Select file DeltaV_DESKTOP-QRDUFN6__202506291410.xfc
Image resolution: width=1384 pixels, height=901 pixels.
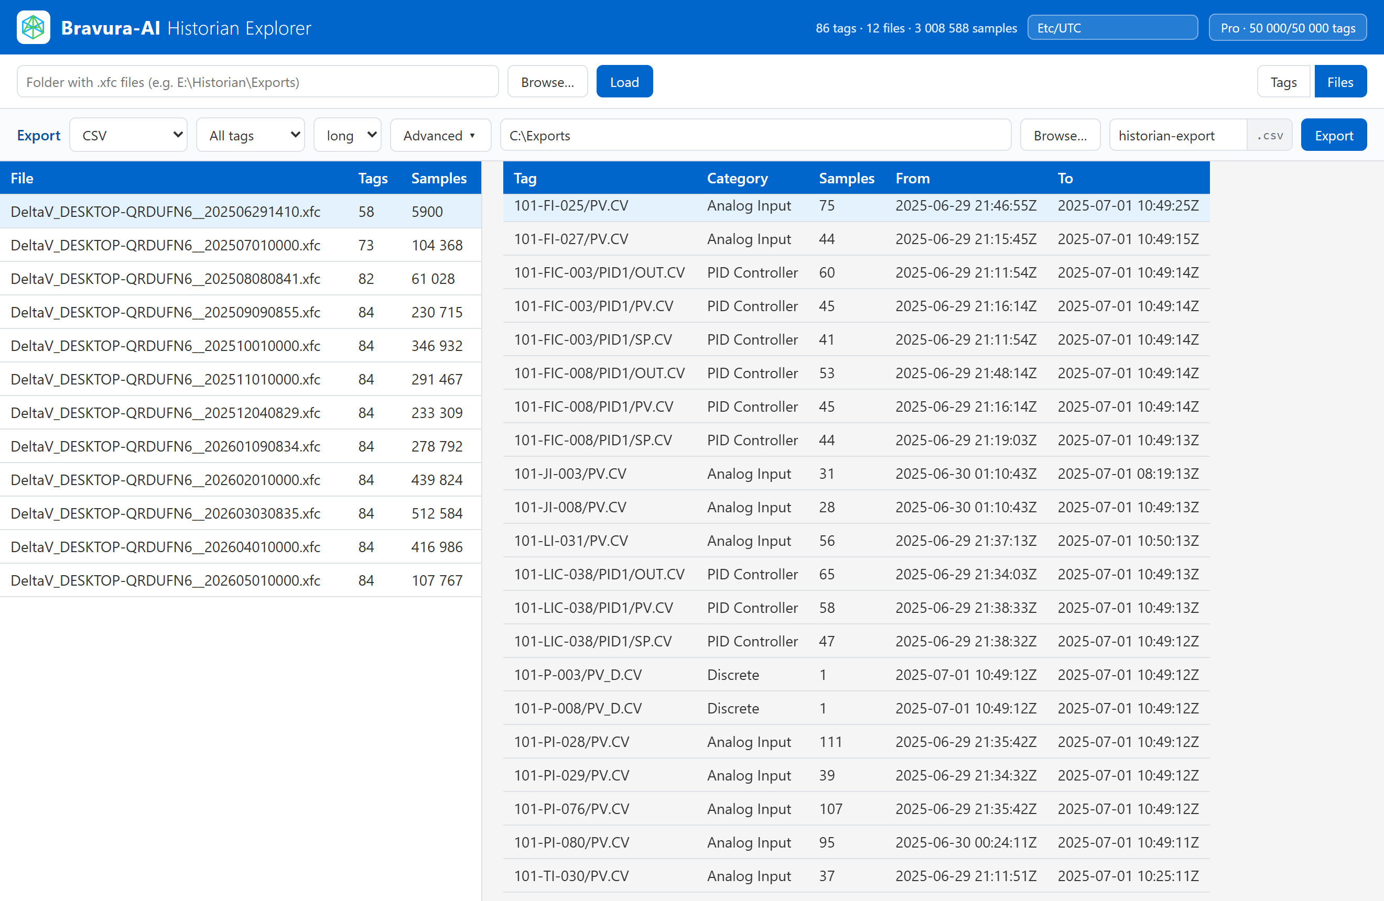click(240, 212)
